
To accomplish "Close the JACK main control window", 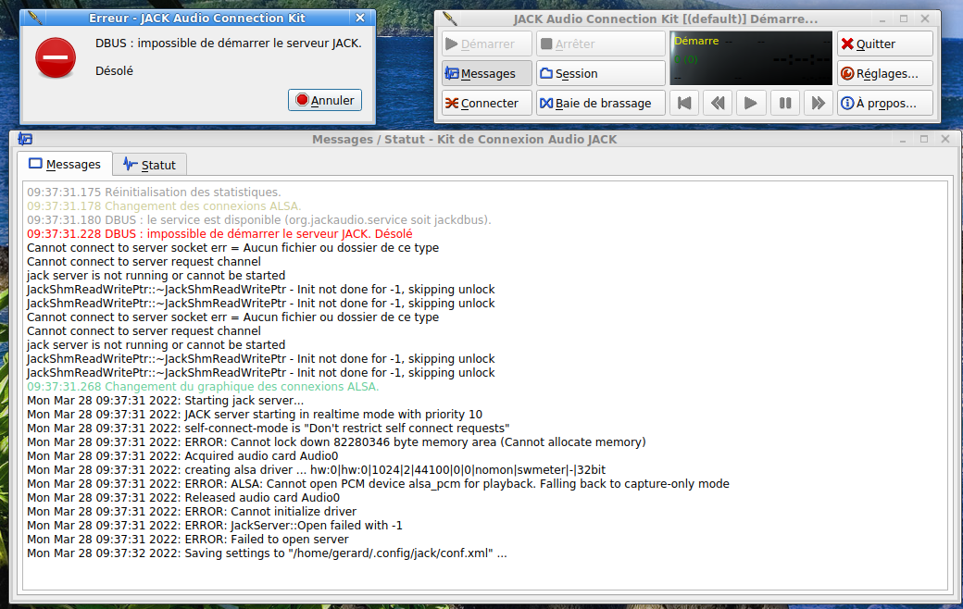I will coord(925,19).
